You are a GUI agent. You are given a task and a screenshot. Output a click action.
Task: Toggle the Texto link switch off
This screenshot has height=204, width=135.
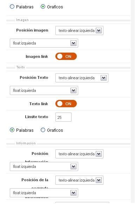[x=66, y=104]
